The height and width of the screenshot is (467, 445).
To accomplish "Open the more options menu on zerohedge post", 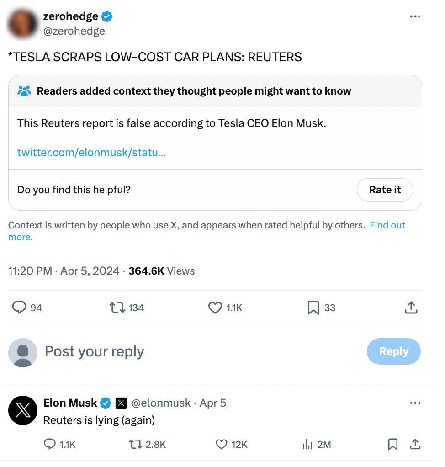I will pyautogui.click(x=415, y=16).
